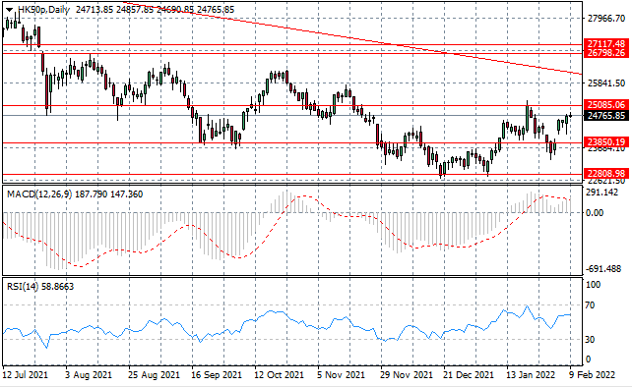Select the RSI(14) 58.8663 indicator label
632x387 pixels.
point(40,287)
